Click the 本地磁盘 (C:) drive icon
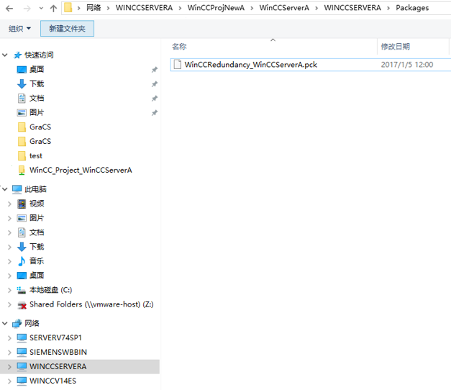 (22, 290)
